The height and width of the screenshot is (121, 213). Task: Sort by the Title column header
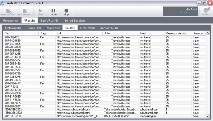coord(120,33)
